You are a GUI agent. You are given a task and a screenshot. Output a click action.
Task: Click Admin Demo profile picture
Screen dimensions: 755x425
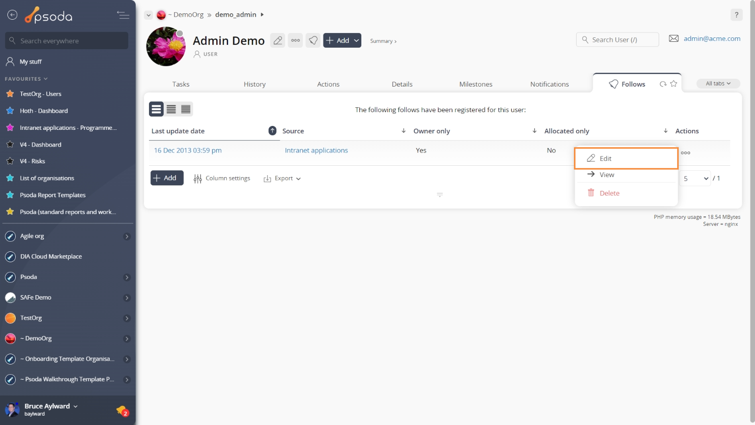tap(166, 46)
